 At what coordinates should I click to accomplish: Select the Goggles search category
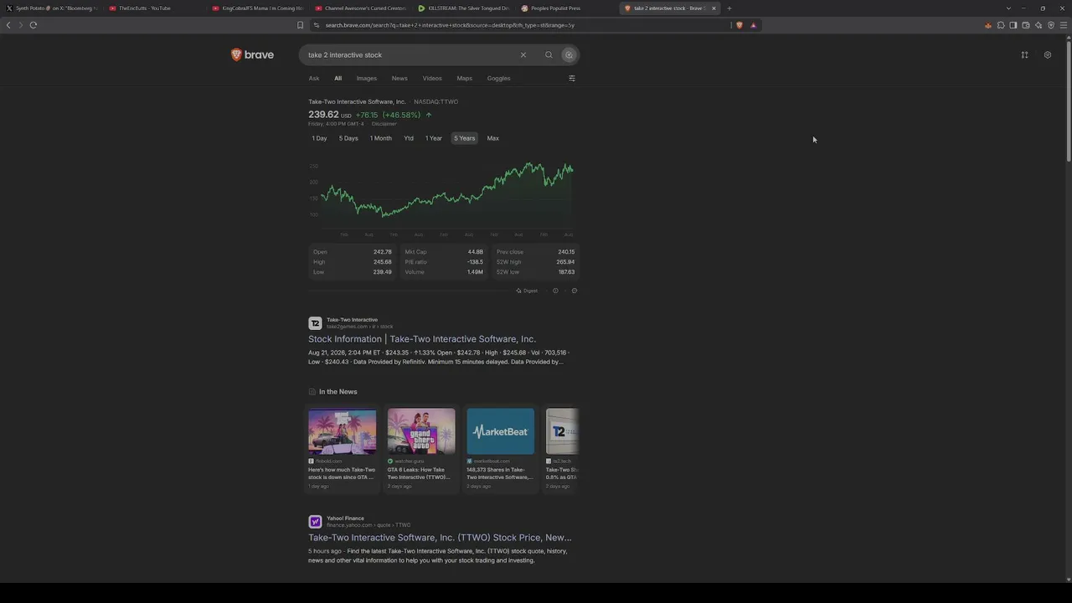tap(499, 79)
